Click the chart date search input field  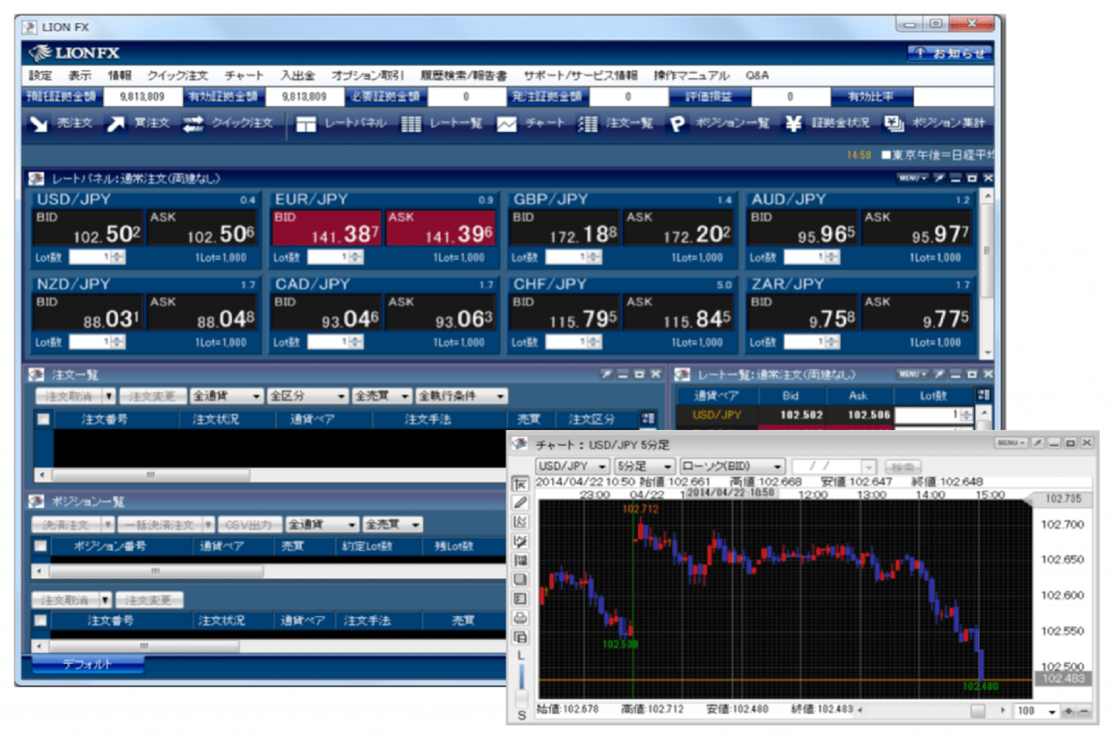click(826, 466)
